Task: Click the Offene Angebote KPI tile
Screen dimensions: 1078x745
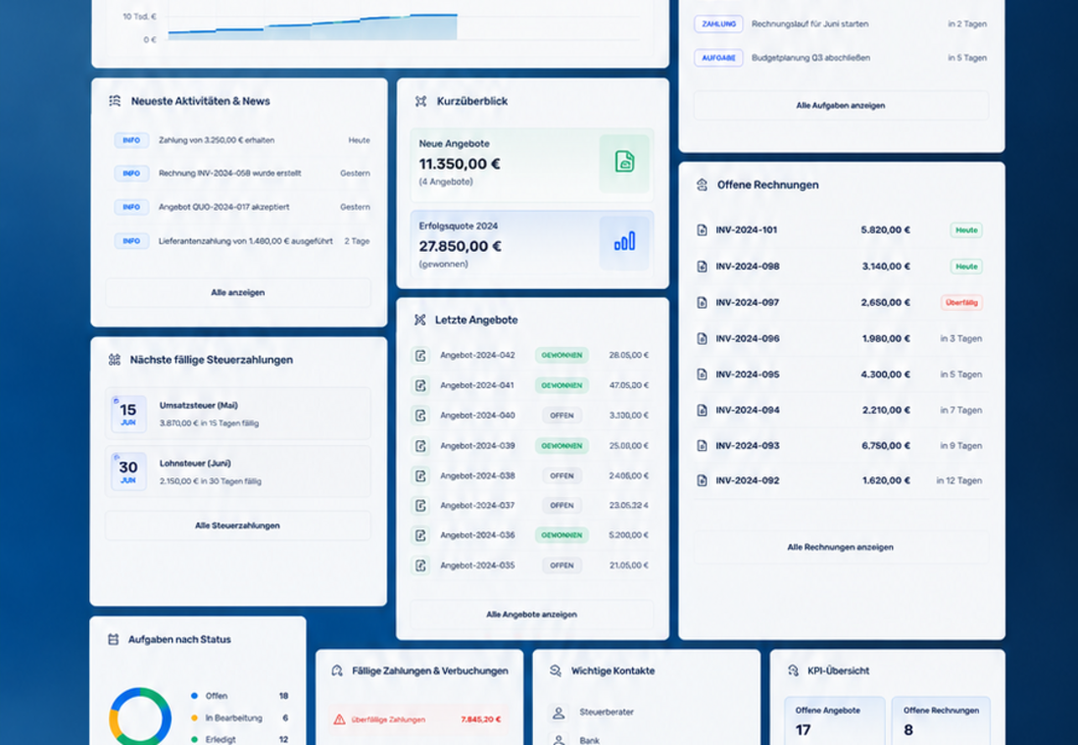Action: point(835,720)
